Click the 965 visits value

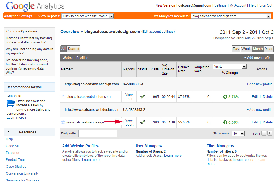tap(156, 97)
